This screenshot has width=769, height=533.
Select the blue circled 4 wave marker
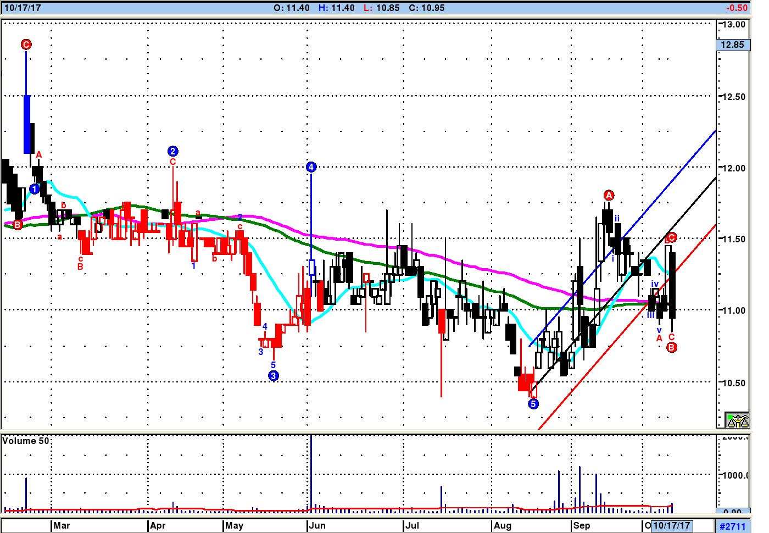click(311, 167)
